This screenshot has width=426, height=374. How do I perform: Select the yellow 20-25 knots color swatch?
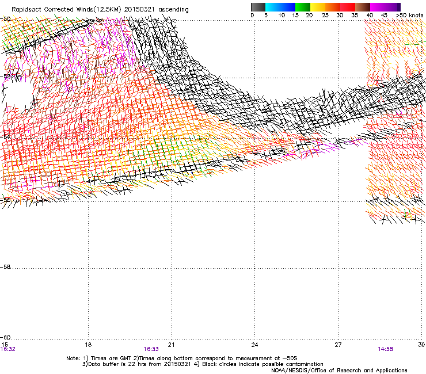click(318, 7)
